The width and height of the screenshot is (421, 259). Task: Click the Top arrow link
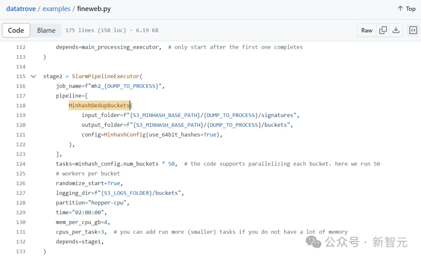coord(406,9)
